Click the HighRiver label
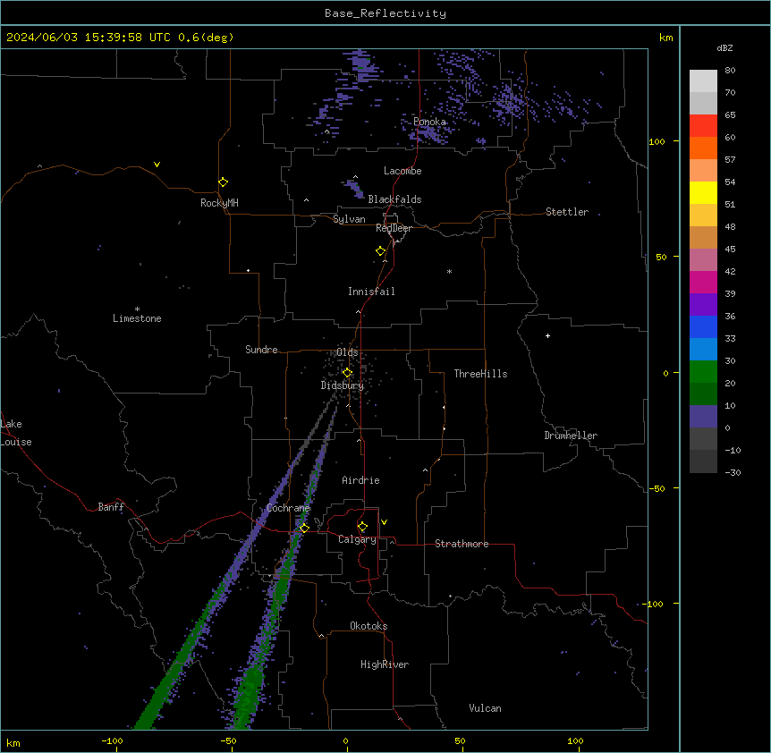Viewport: 771px width, 753px height. [x=385, y=664]
